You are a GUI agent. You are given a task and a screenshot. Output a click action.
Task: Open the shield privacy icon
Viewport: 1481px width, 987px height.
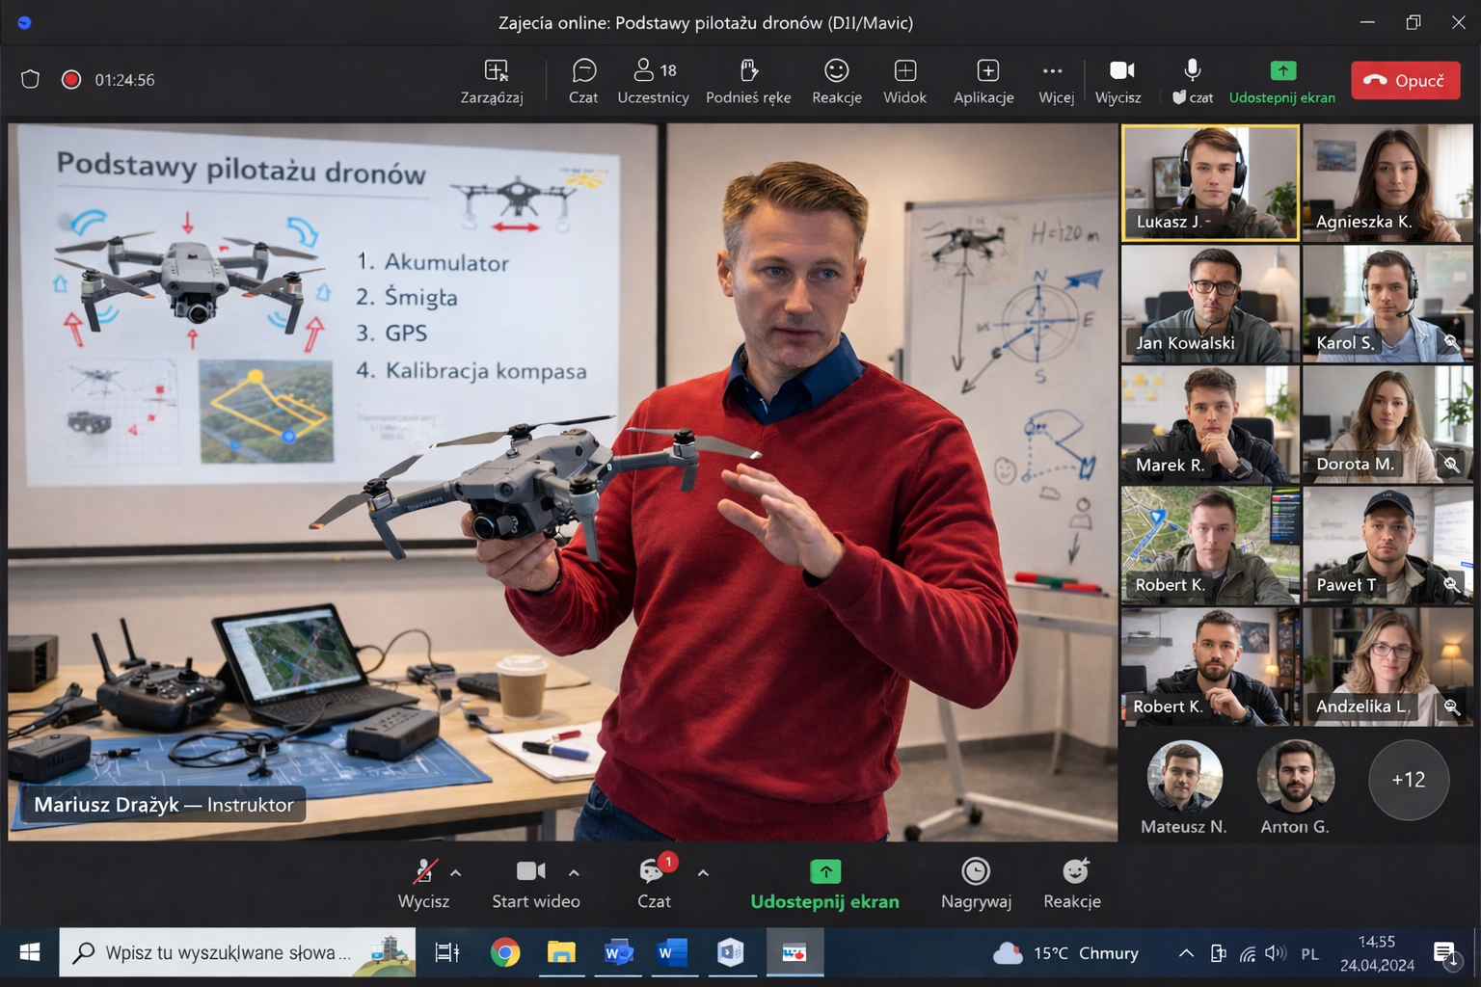(30, 80)
